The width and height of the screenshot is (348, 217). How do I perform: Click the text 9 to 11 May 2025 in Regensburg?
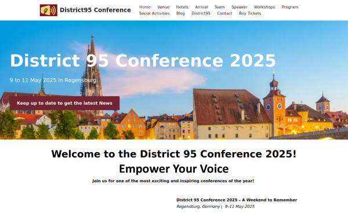pyautogui.click(x=53, y=80)
